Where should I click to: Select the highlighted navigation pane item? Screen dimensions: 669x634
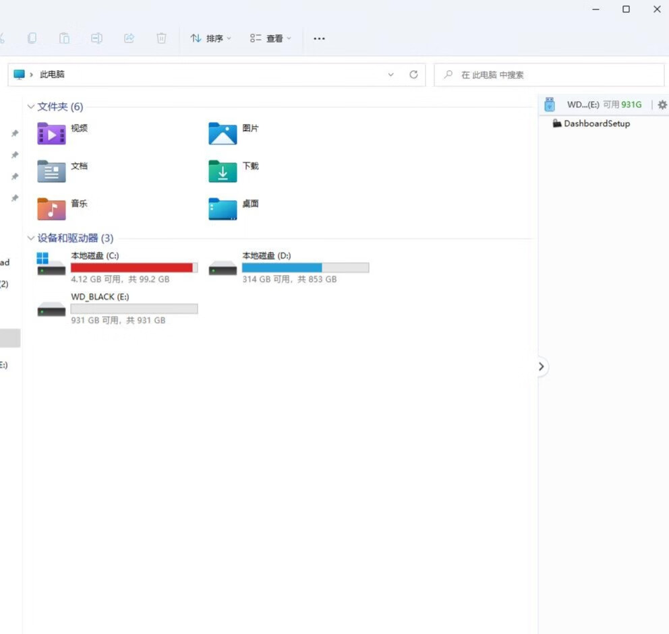tap(10, 338)
